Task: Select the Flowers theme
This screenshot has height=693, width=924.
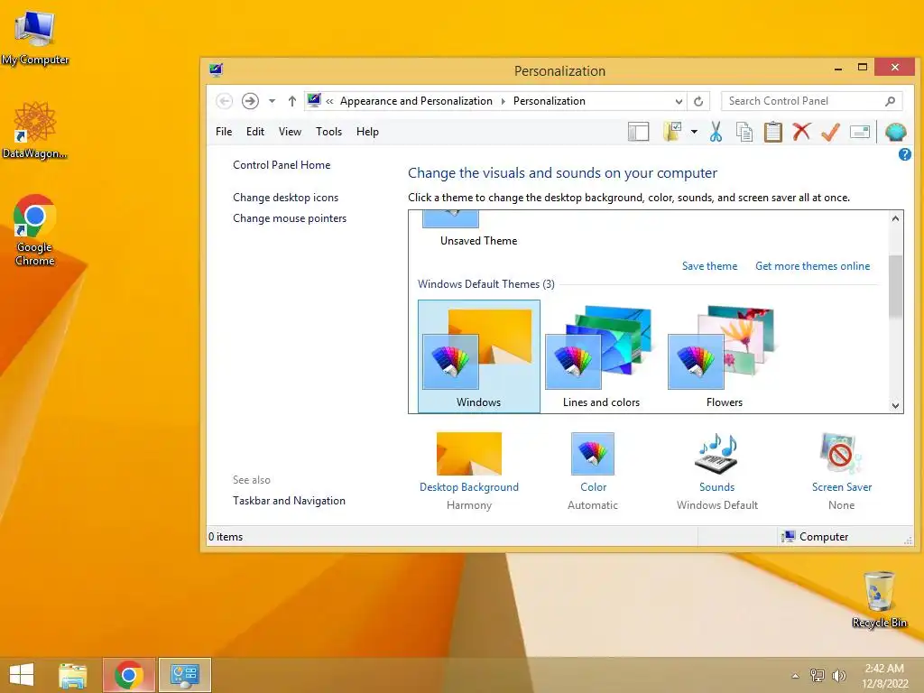Action: [725, 356]
